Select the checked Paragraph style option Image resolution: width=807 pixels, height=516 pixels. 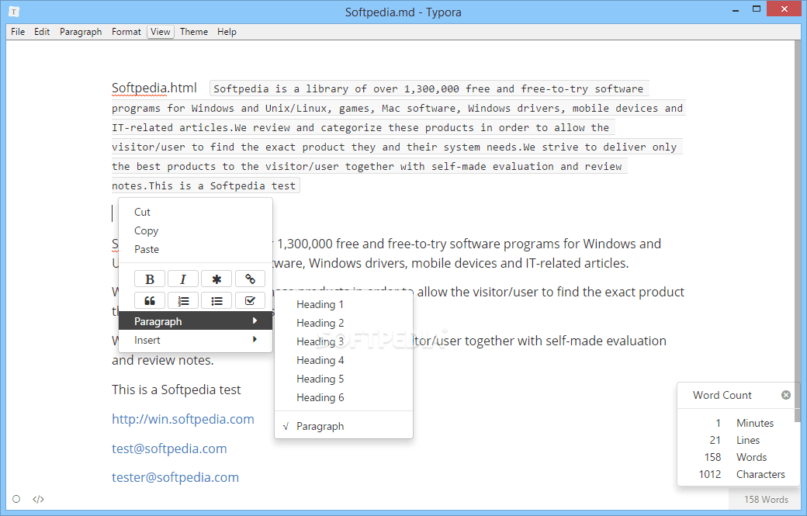tap(344, 427)
